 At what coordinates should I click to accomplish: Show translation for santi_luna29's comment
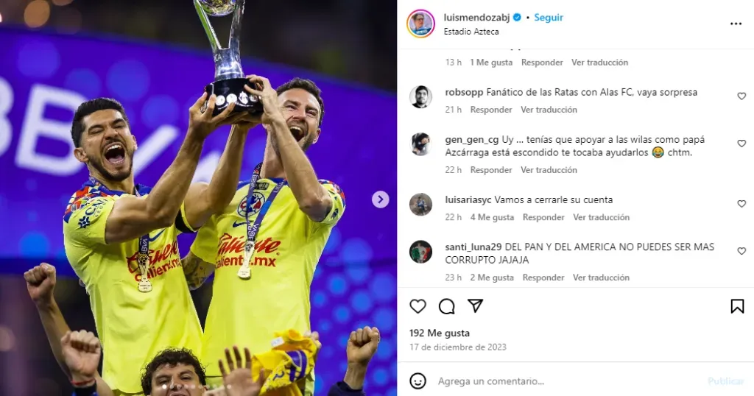click(601, 277)
